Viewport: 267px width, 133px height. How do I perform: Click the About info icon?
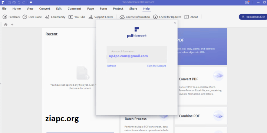pyautogui.click(x=187, y=17)
